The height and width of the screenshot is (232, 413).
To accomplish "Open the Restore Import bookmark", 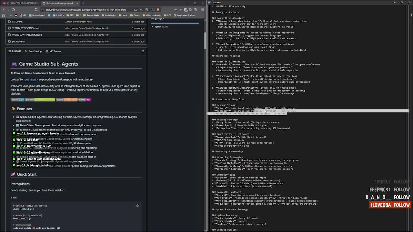I will [x=37, y=15].
